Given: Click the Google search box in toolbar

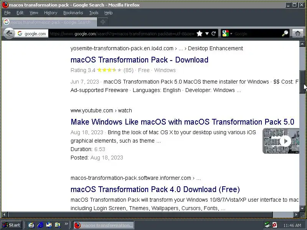Looking at the screenshot, I should 257,34.
